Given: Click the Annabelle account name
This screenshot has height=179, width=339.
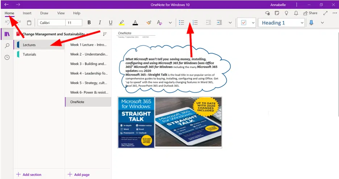Looking at the screenshot, I should coord(278,5).
